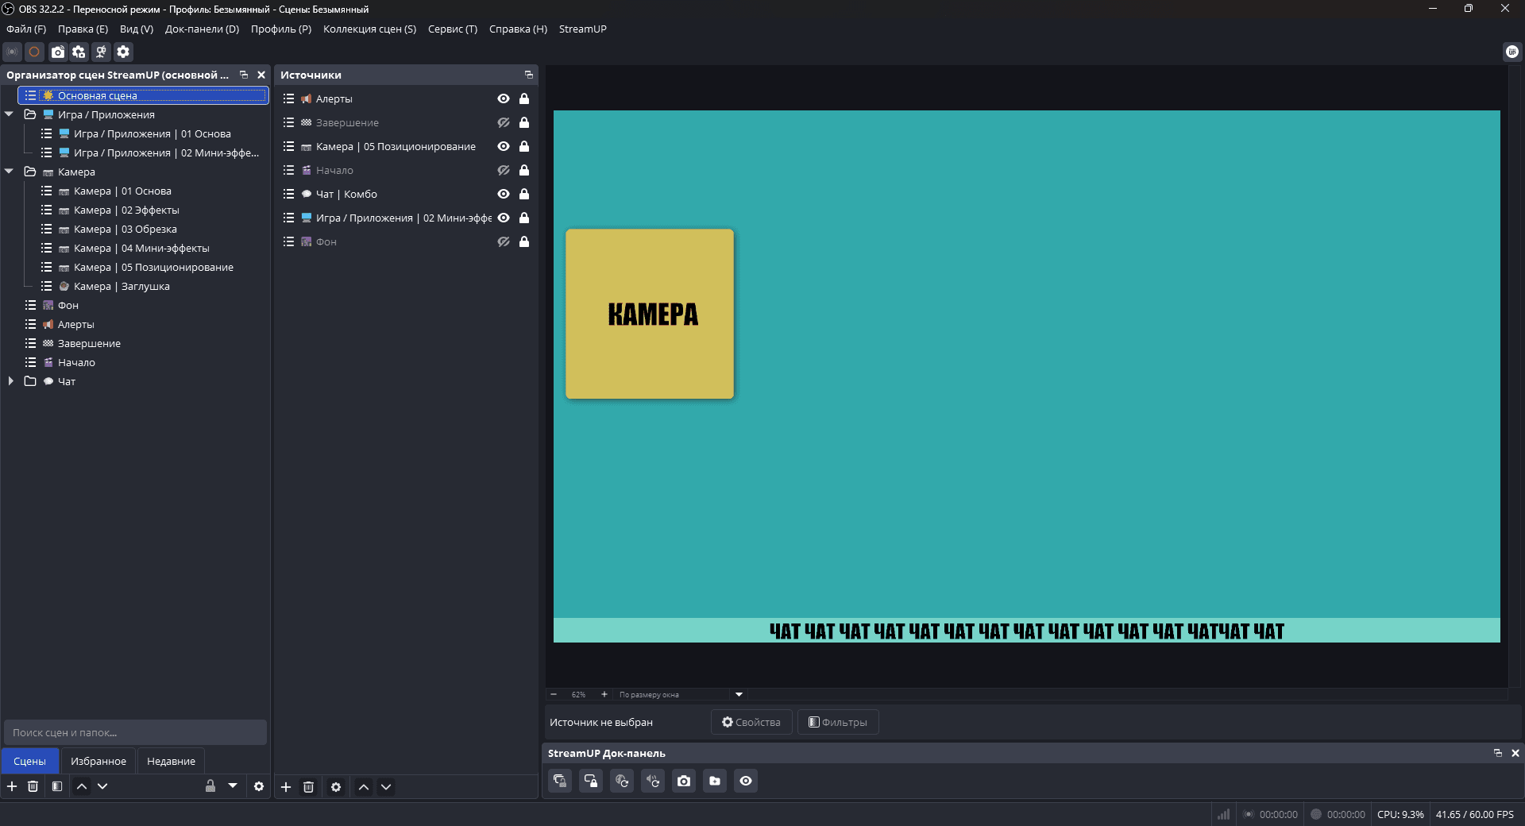The height and width of the screenshot is (826, 1525).
Task: Click the preview zoom-in plus control
Action: coord(604,694)
